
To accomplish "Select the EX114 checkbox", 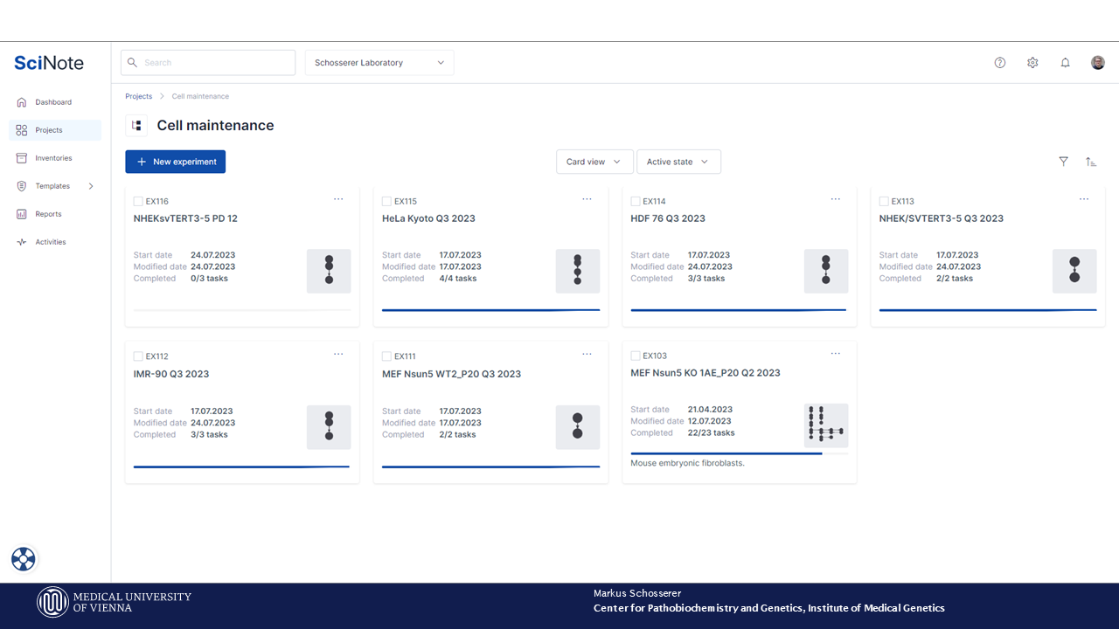I will [x=636, y=202].
